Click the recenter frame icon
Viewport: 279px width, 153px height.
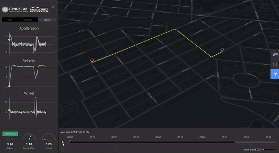275,64
